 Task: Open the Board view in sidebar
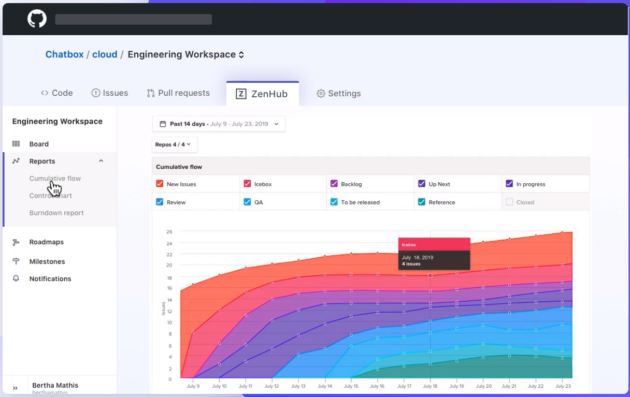pos(39,144)
